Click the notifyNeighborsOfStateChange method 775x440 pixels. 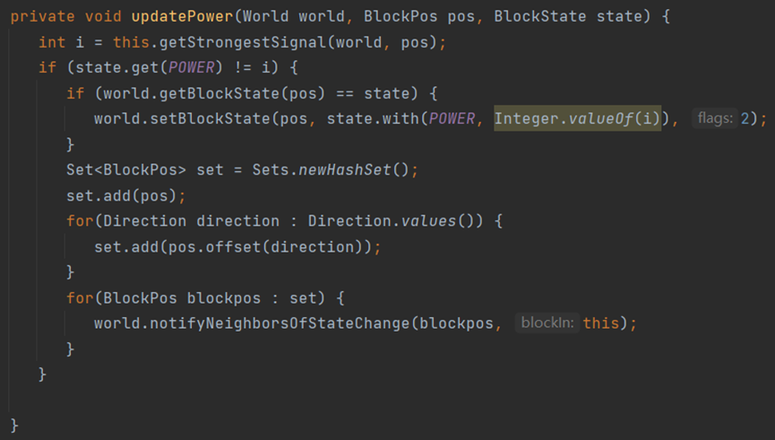(x=280, y=324)
